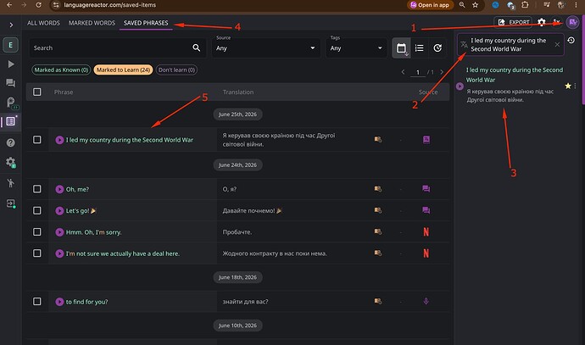Play audio for 'Oh, me?' phrase
Viewport: 585px width, 345px height.
pyautogui.click(x=59, y=189)
